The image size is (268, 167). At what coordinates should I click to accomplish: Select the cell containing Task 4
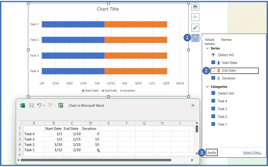[34, 134]
